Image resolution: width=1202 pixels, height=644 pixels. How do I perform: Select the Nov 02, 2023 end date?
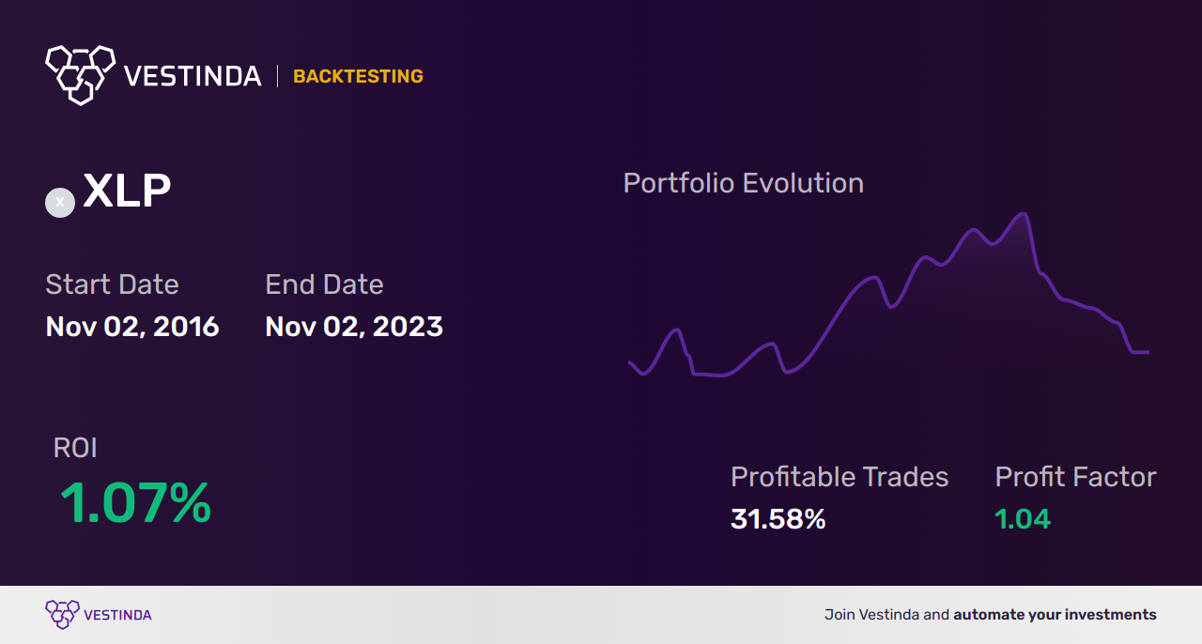point(354,327)
